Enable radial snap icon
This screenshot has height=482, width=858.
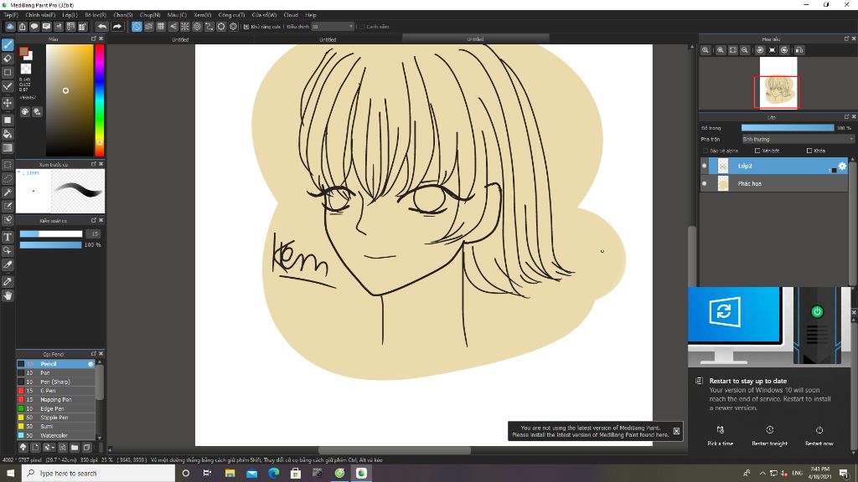point(185,26)
